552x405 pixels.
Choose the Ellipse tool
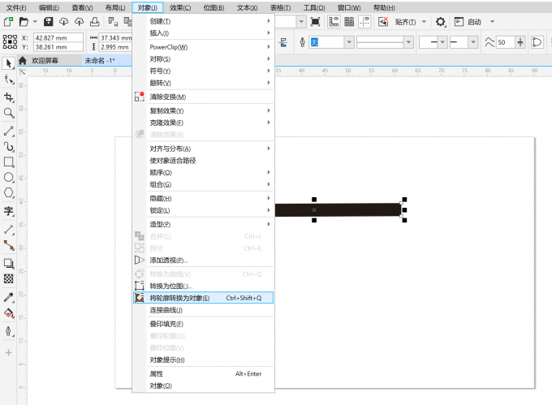coord(9,177)
